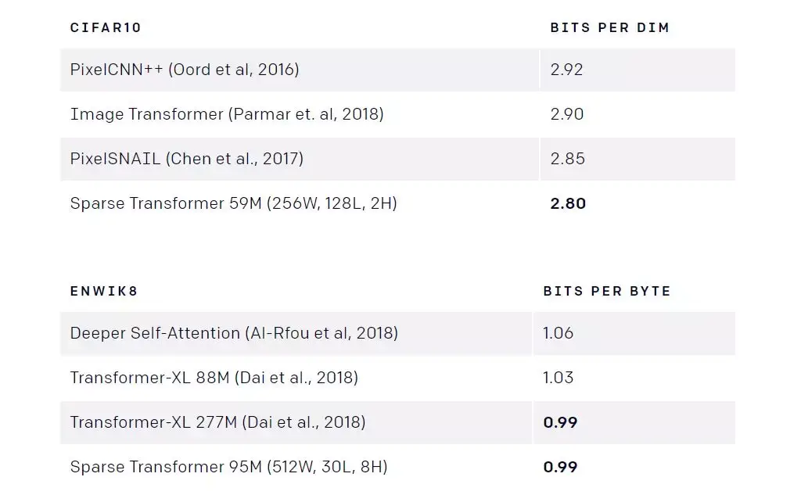Select the Sparse Transformer 95M row label

228,467
